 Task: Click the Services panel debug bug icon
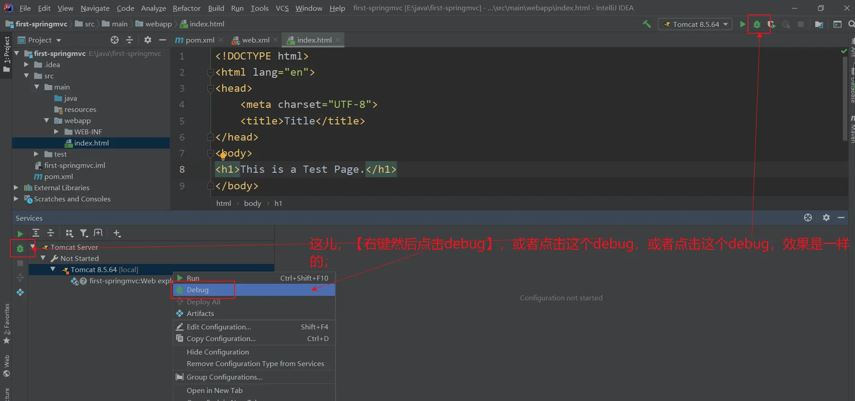point(20,248)
